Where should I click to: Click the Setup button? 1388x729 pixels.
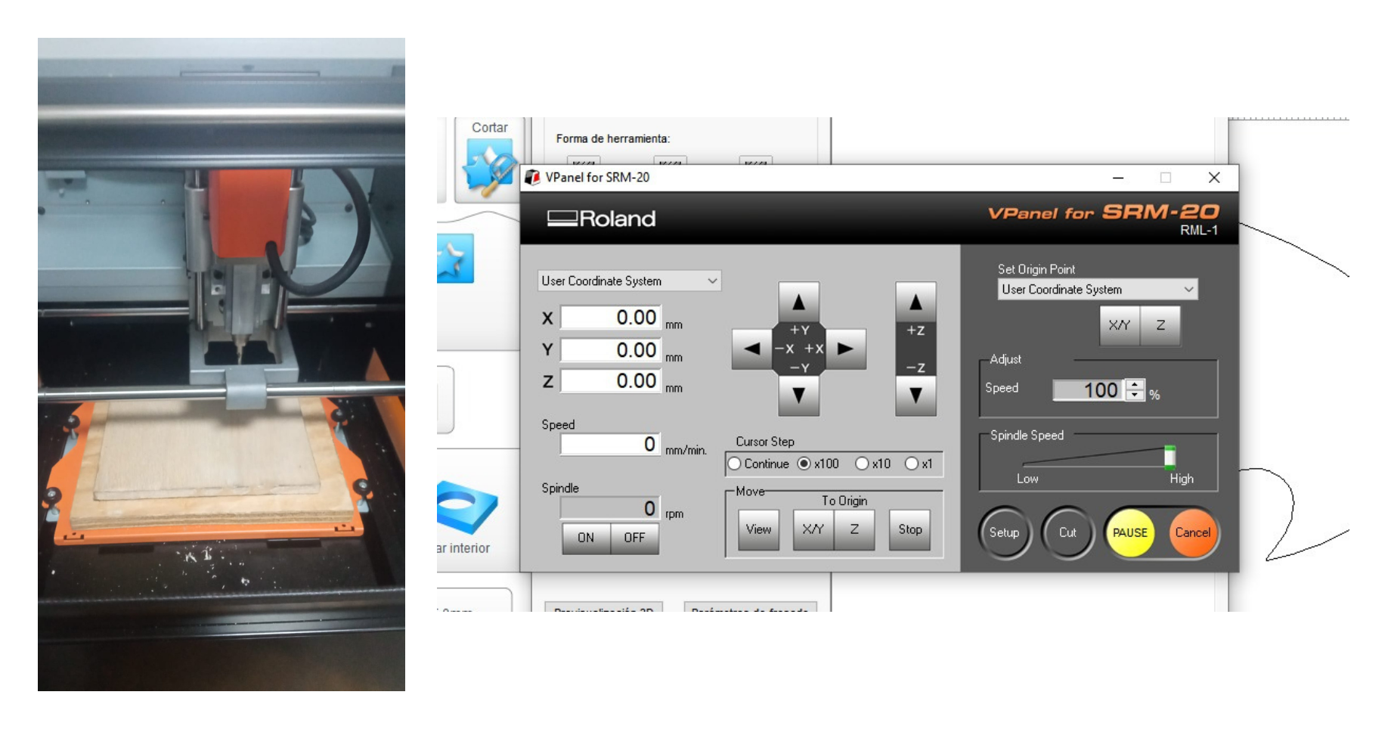[x=1004, y=532]
